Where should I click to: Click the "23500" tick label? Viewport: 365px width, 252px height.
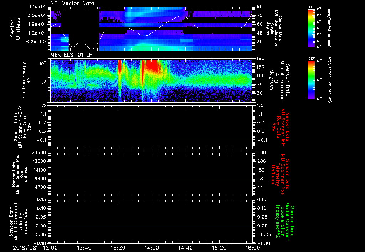(x=40, y=153)
